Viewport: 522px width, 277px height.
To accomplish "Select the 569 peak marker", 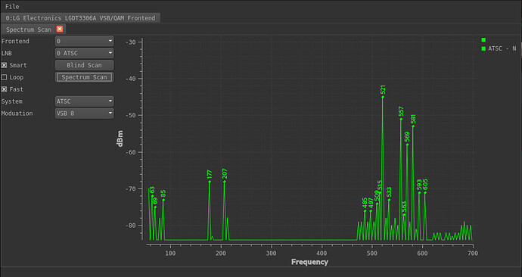I will [407, 145].
